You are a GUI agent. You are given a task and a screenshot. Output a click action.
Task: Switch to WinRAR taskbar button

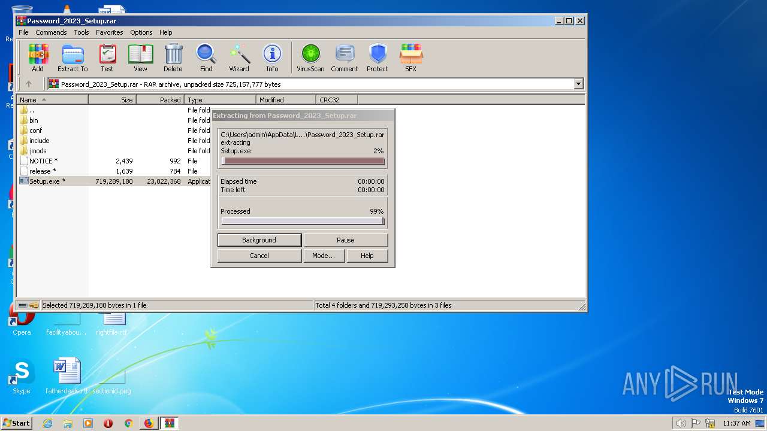pyautogui.click(x=169, y=423)
